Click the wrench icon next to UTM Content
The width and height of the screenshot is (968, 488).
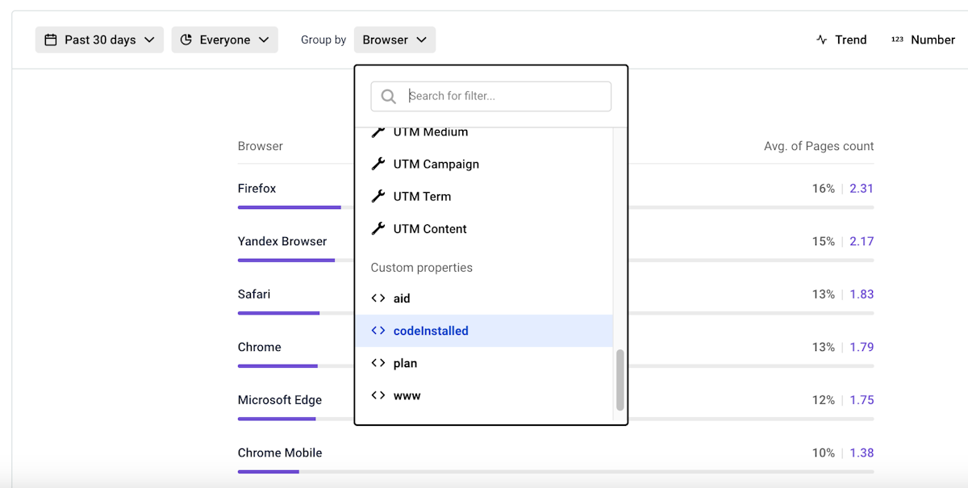pyautogui.click(x=378, y=229)
